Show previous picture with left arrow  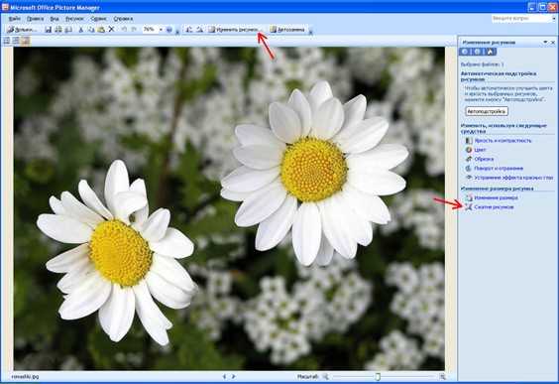(x=224, y=376)
